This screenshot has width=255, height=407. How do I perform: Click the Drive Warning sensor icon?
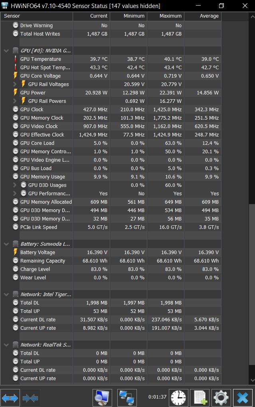(x=16, y=25)
